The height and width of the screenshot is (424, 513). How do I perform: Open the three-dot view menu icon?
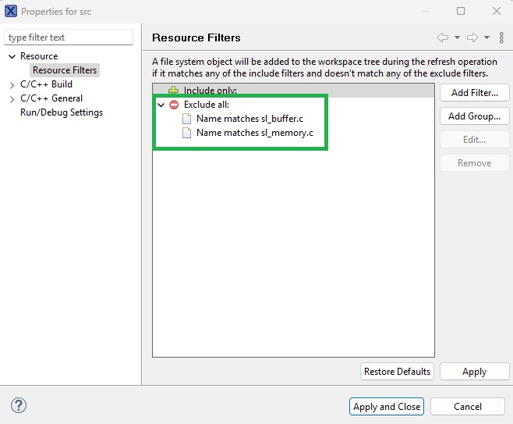(501, 37)
